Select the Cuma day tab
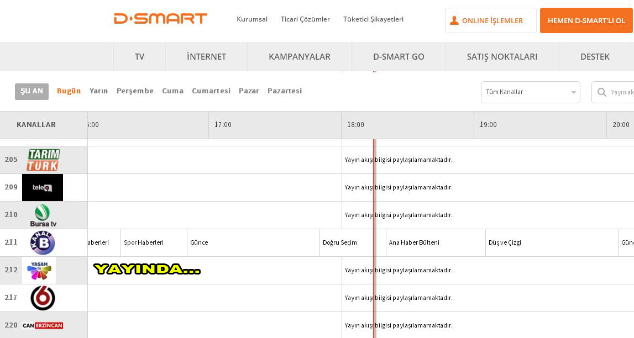The image size is (634, 338). click(172, 91)
